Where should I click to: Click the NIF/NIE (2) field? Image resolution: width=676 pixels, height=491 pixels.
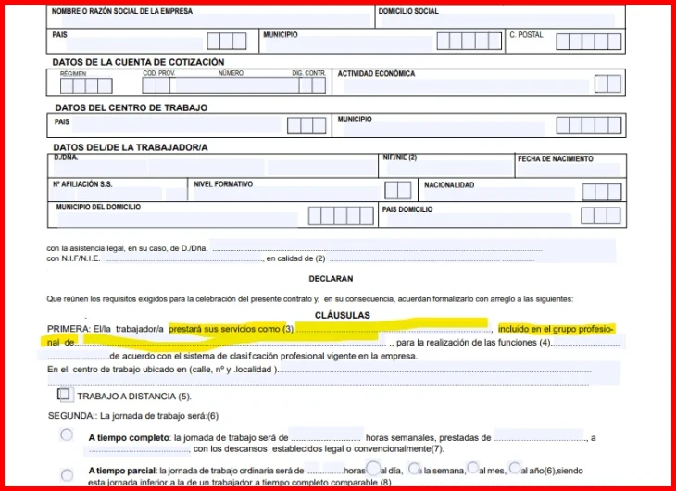(449, 168)
